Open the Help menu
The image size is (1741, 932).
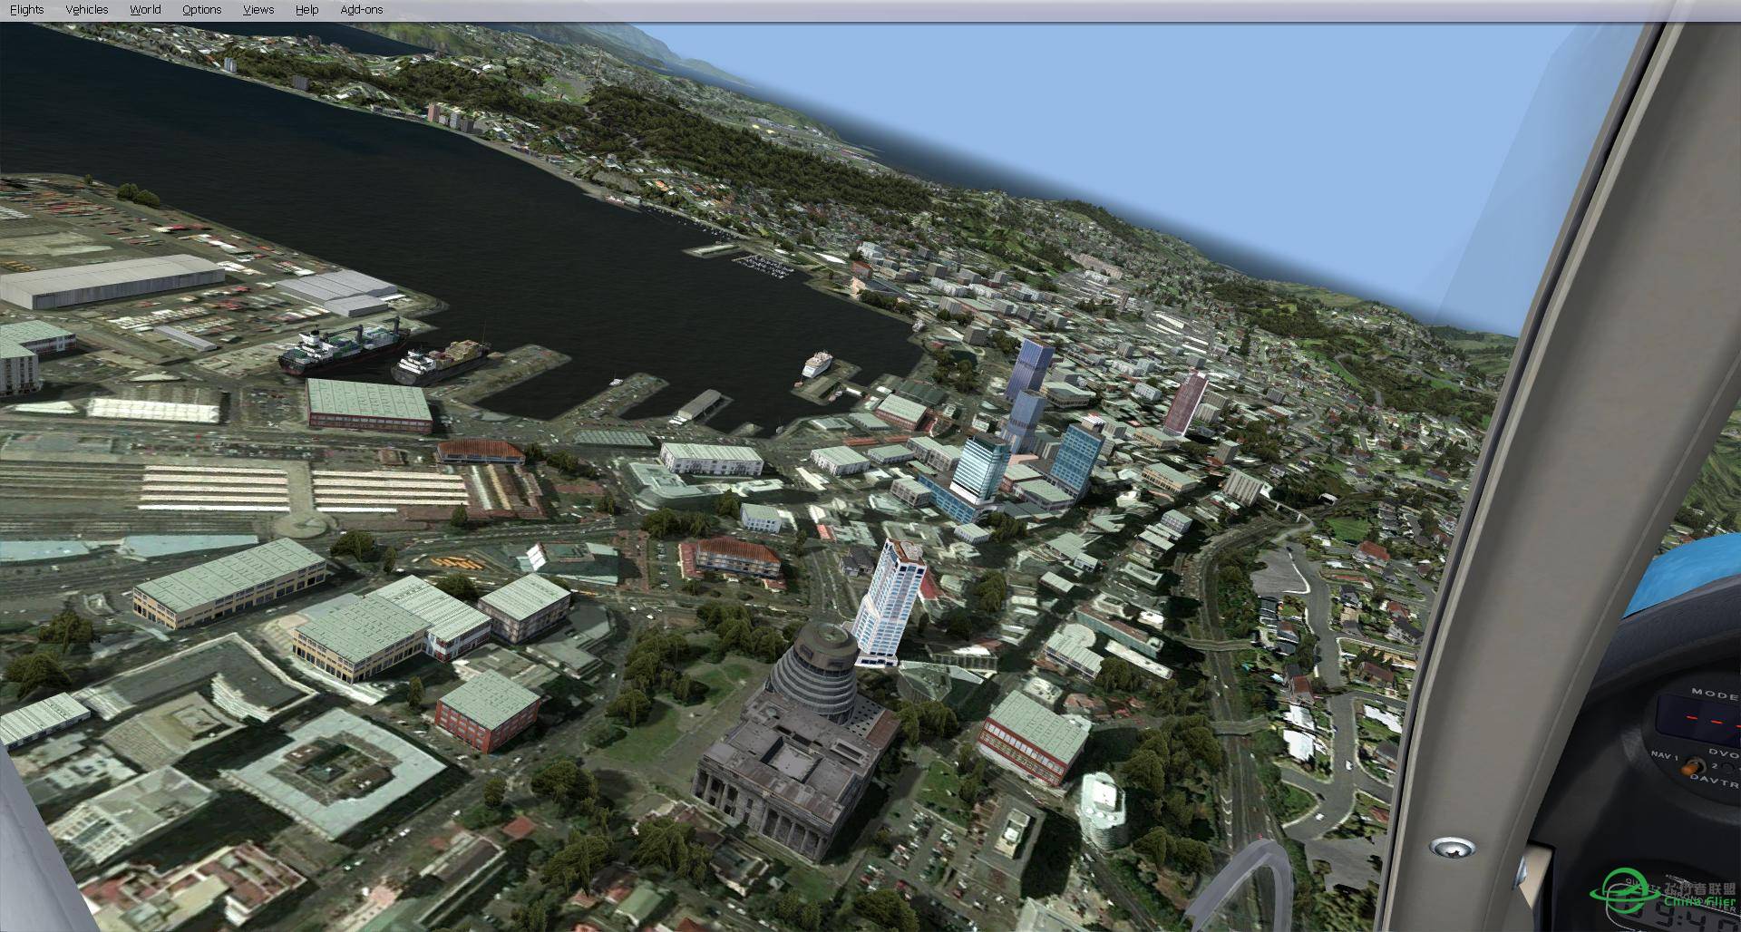pos(306,9)
